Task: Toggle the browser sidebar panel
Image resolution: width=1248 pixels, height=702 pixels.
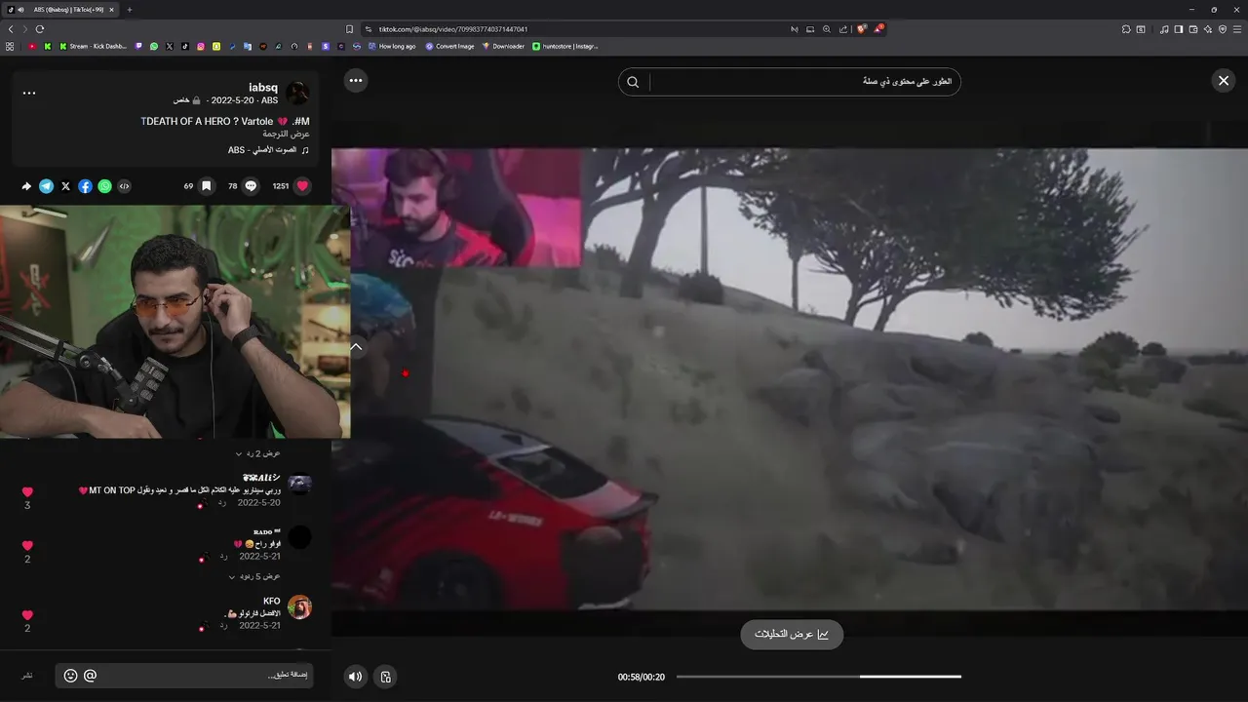Action: point(1179,29)
